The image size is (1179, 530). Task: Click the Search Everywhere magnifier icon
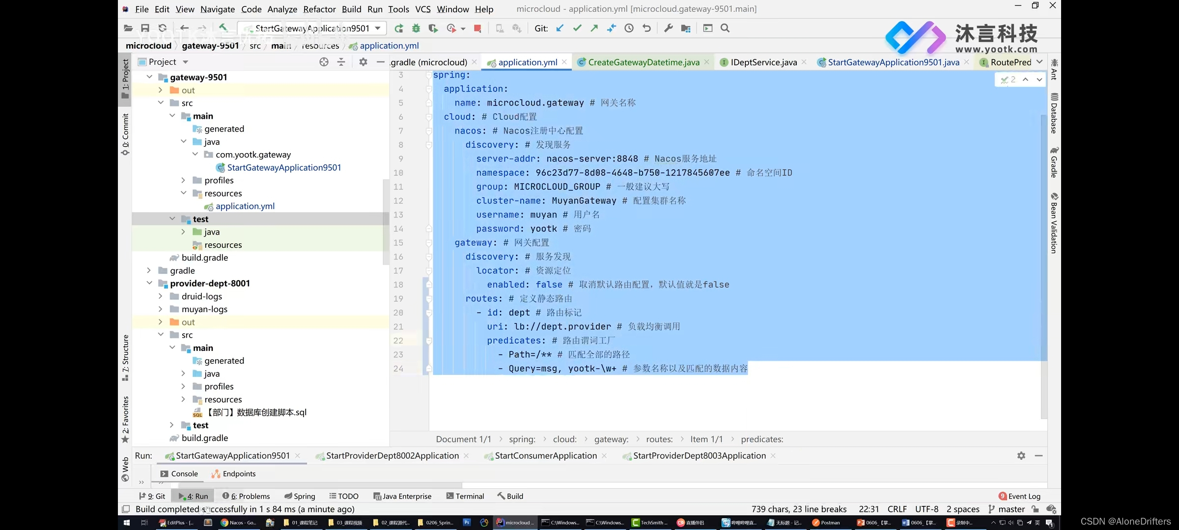725,28
